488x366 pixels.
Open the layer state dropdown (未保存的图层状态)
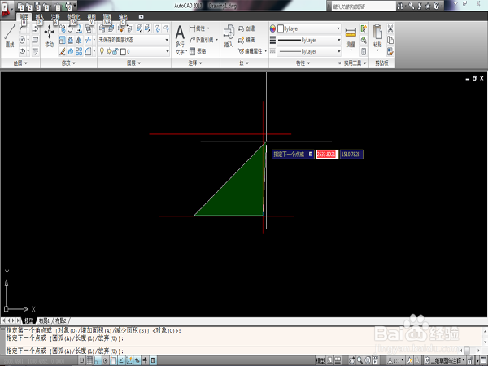click(x=134, y=40)
